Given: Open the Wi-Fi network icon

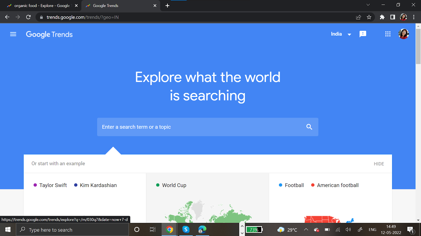Looking at the screenshot, I should pos(338,230).
